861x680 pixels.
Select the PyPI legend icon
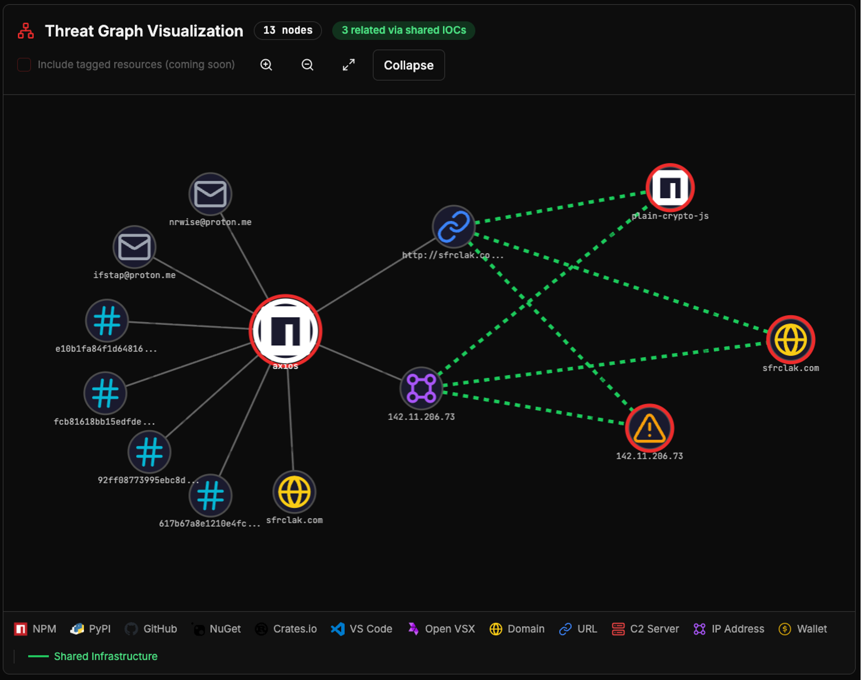pos(77,629)
